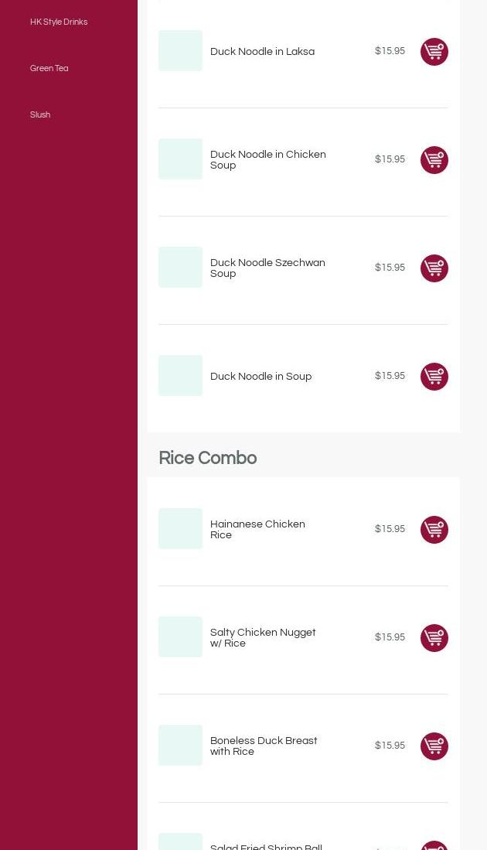This screenshot has width=487, height=850.
Task: Open the Boneless Duck Breast with Rice thumbnail
Action: click(180, 746)
